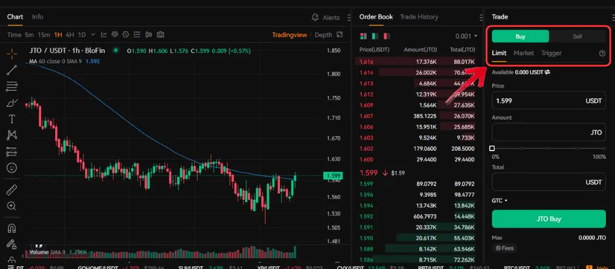
Task: Click the amount percentage slider handle at 0%
Action: 492,148
